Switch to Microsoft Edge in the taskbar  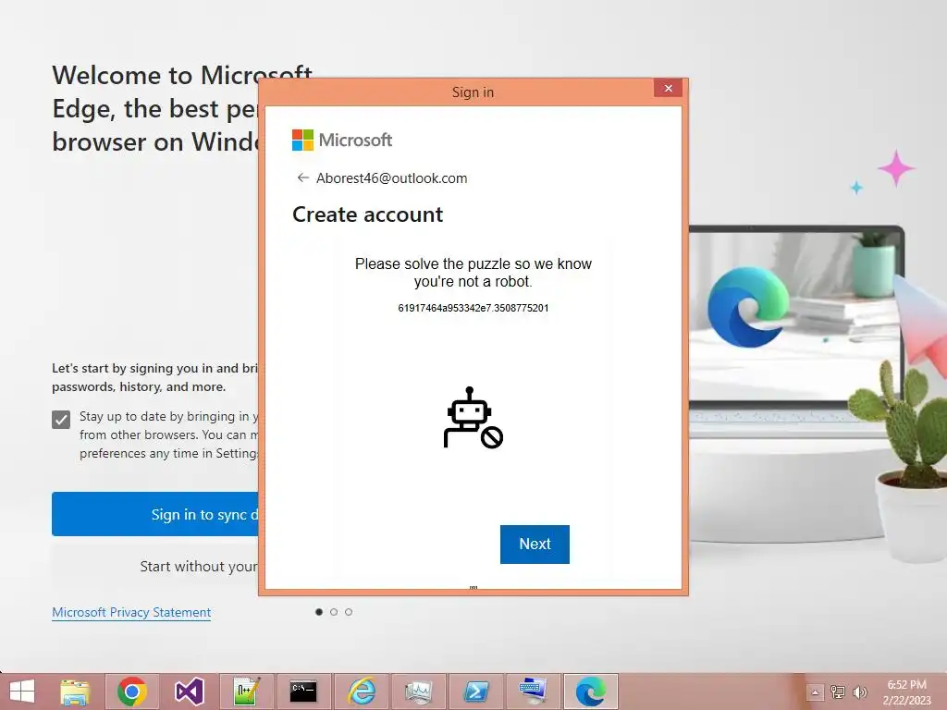pyautogui.click(x=591, y=692)
